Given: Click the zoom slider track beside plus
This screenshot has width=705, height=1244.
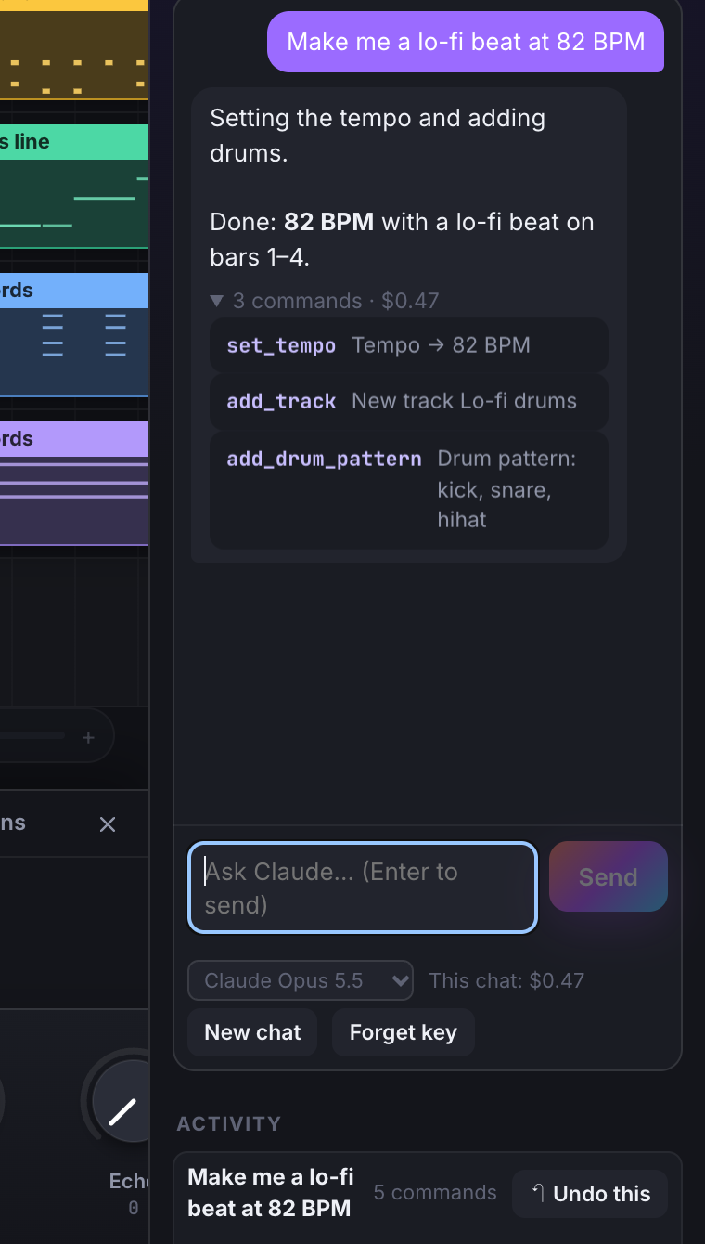Looking at the screenshot, I should click(32, 736).
